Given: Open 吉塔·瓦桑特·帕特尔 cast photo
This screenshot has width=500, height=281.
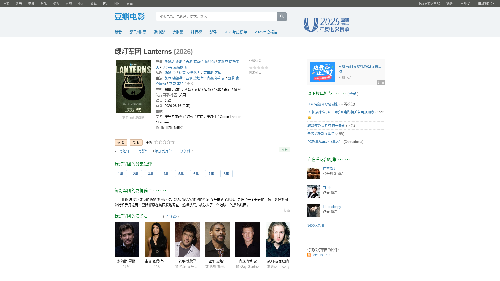Looking at the screenshot, I should pos(157,239).
